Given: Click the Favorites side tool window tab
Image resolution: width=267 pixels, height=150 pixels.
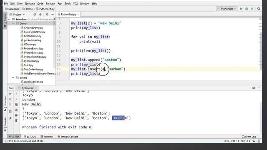Looking at the screenshot, I should (x=5, y=124).
